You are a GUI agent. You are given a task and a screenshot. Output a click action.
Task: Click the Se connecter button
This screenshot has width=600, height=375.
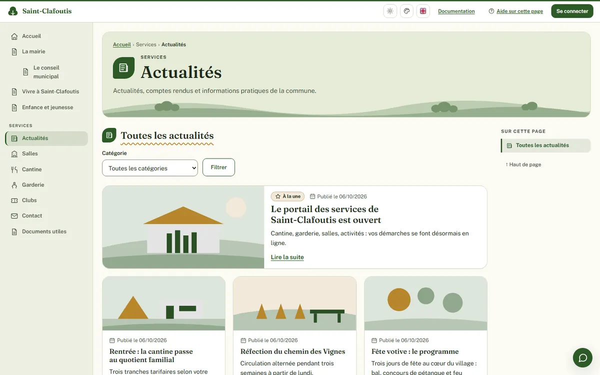tap(572, 11)
